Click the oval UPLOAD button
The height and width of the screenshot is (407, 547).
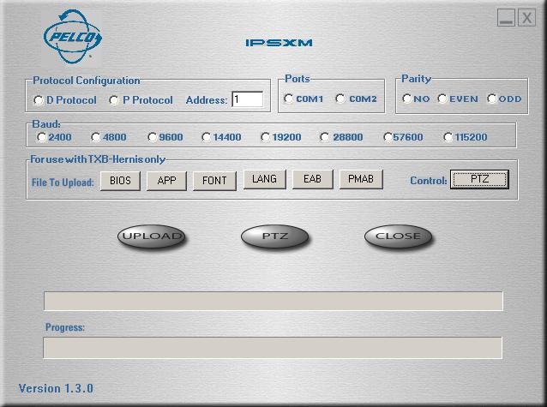click(152, 236)
